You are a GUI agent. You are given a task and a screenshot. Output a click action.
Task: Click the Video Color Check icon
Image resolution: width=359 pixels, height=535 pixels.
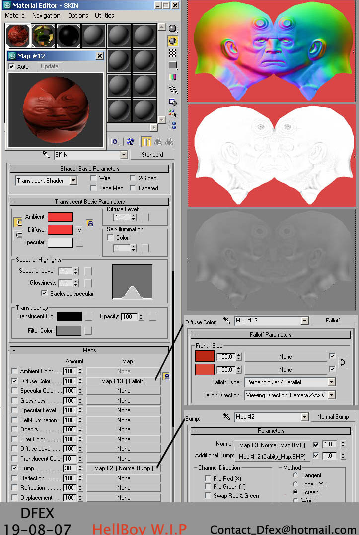[173, 77]
